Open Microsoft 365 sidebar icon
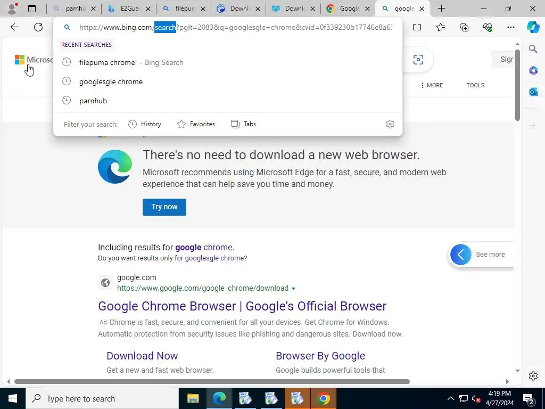Screen dimensions: 545x409 [533, 71]
